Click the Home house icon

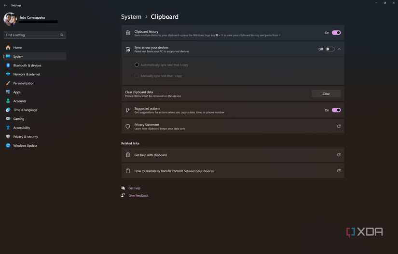pyautogui.click(x=8, y=48)
